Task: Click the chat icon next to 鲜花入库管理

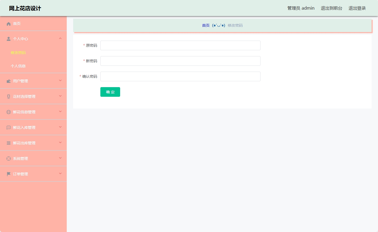Action: (9, 127)
